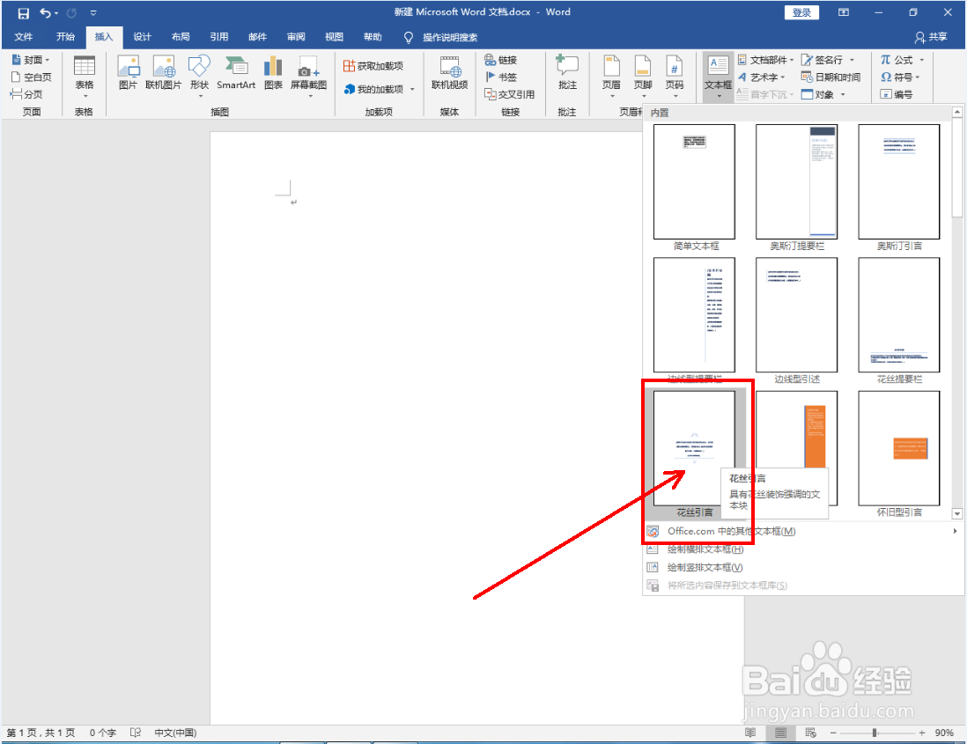Click the 登录 sign-in button

[x=801, y=12]
